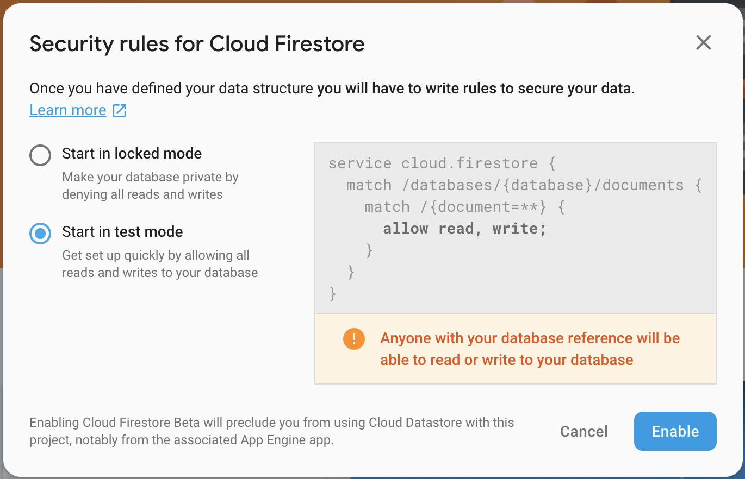Image resolution: width=745 pixels, height=479 pixels.
Task: Click the orange warning exclamation icon
Action: [x=354, y=339]
